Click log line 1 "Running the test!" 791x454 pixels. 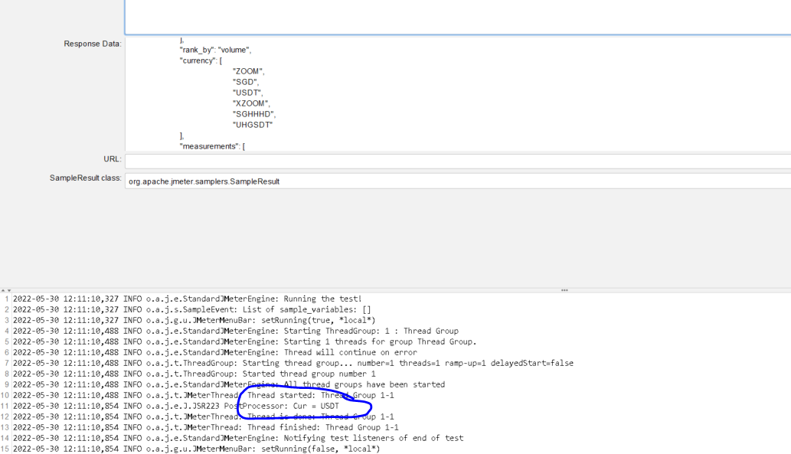[187, 299]
